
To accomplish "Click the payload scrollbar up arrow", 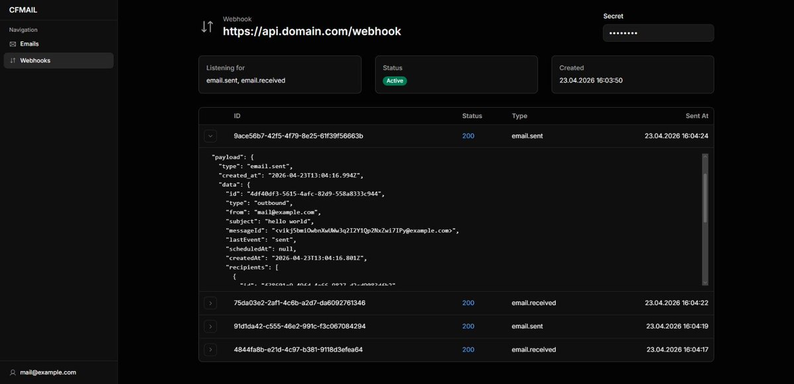I will (x=705, y=157).
